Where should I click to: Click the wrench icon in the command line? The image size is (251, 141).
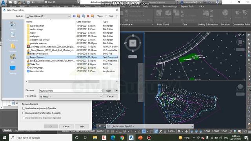[104, 126]
